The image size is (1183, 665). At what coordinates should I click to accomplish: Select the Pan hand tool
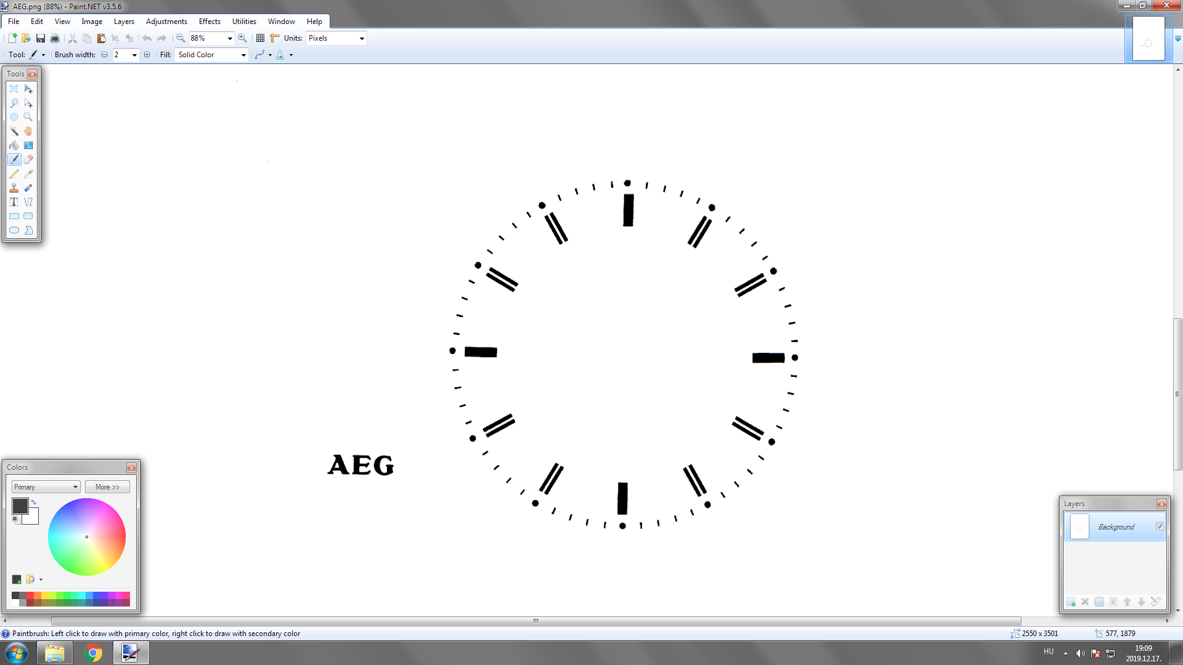click(x=28, y=131)
